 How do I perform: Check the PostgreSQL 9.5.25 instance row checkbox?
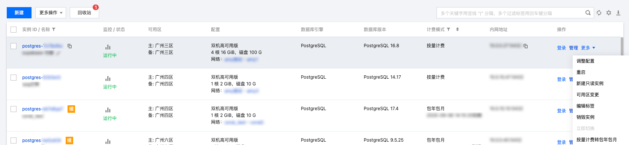click(14, 141)
